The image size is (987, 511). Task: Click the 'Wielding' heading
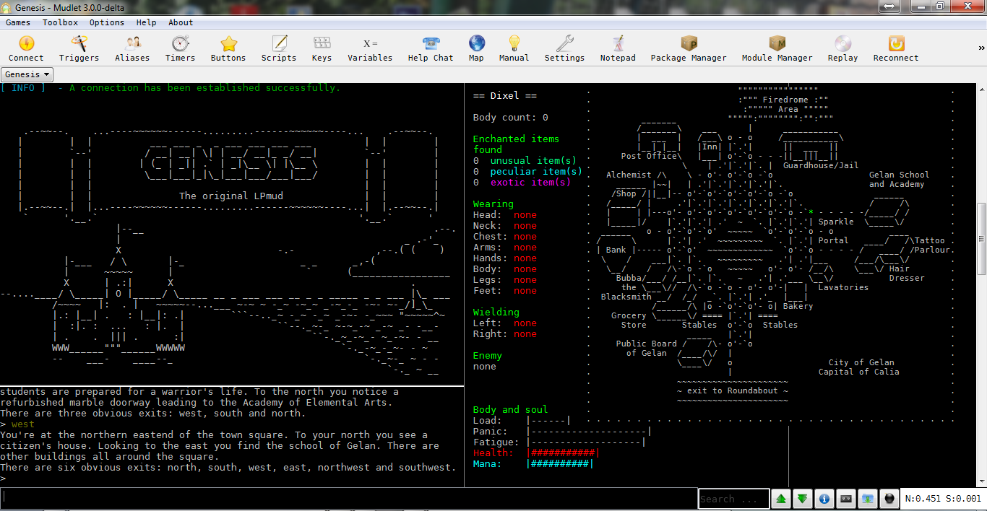point(496,312)
